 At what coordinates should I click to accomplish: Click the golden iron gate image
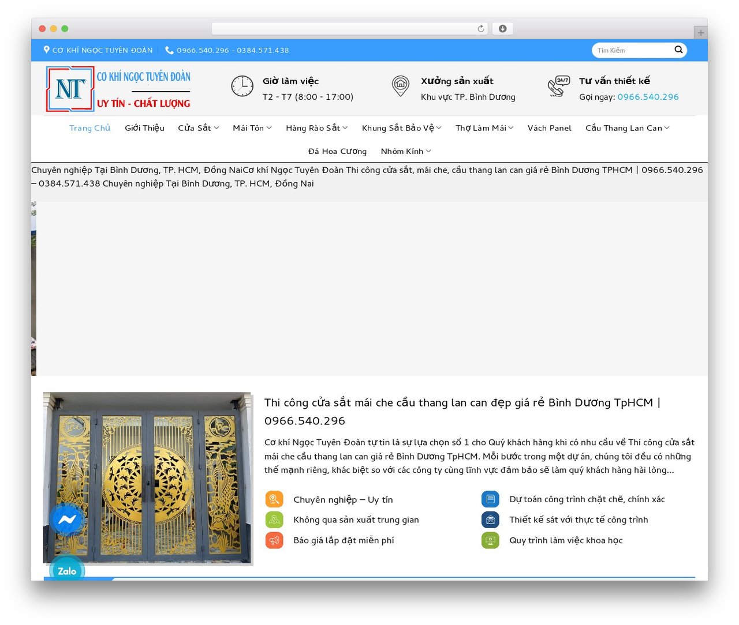pyautogui.click(x=148, y=478)
